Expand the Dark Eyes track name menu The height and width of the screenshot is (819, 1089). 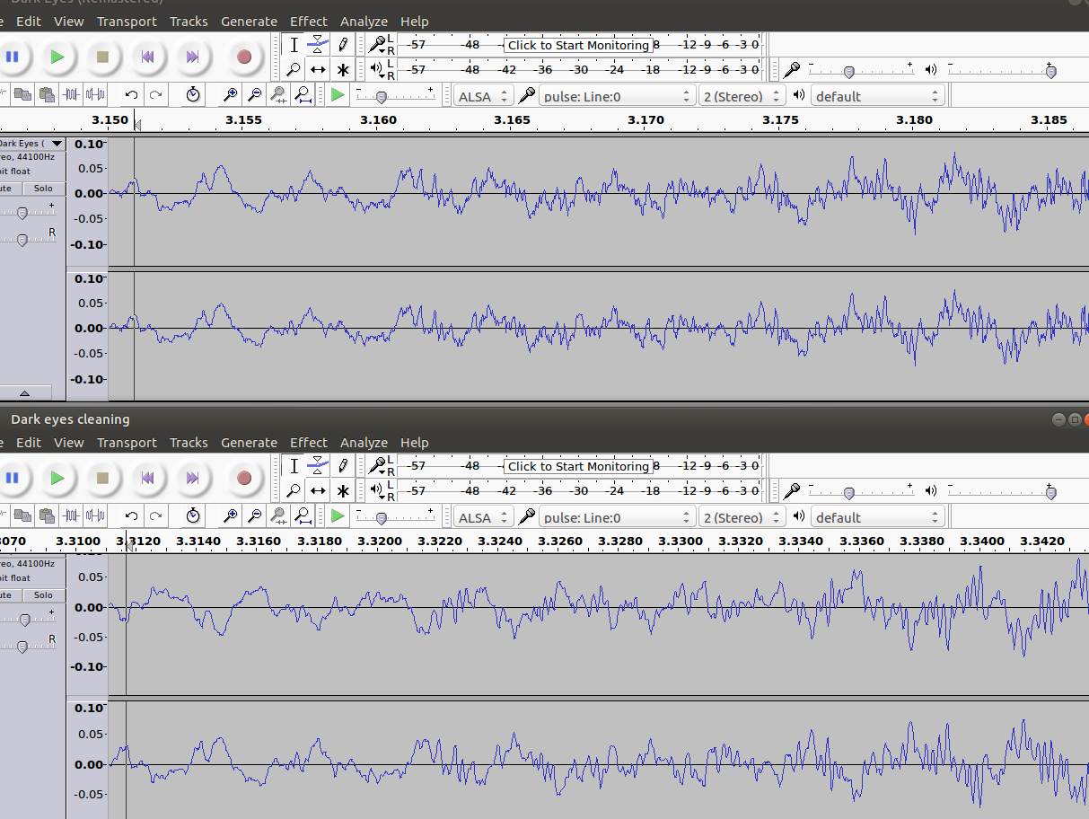point(56,143)
